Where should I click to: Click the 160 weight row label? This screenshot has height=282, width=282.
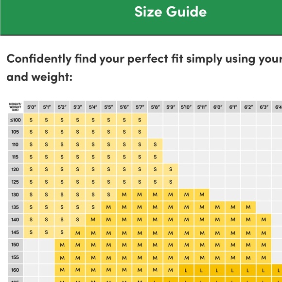(x=16, y=270)
